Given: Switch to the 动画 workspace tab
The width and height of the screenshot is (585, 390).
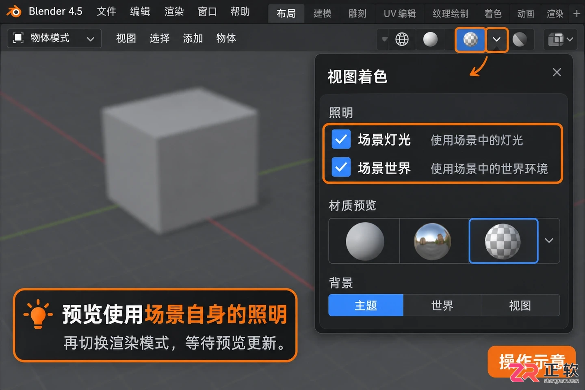Looking at the screenshot, I should pyautogui.click(x=526, y=13).
